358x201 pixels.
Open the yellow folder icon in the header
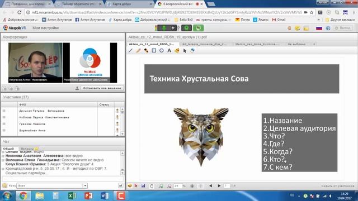click(x=306, y=28)
